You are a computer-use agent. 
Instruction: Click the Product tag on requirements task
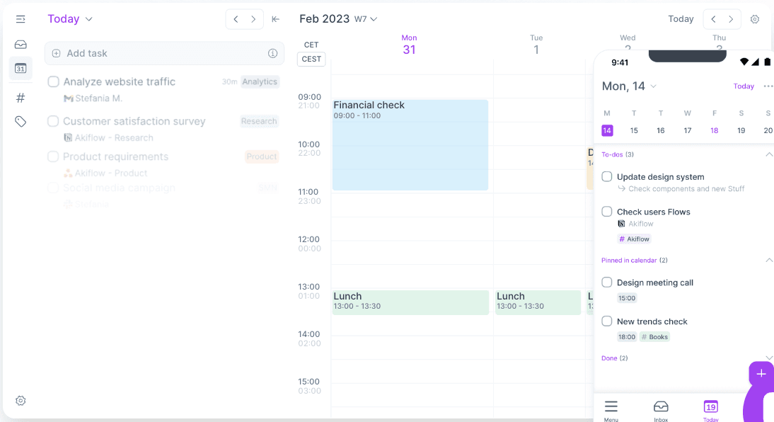[262, 156]
